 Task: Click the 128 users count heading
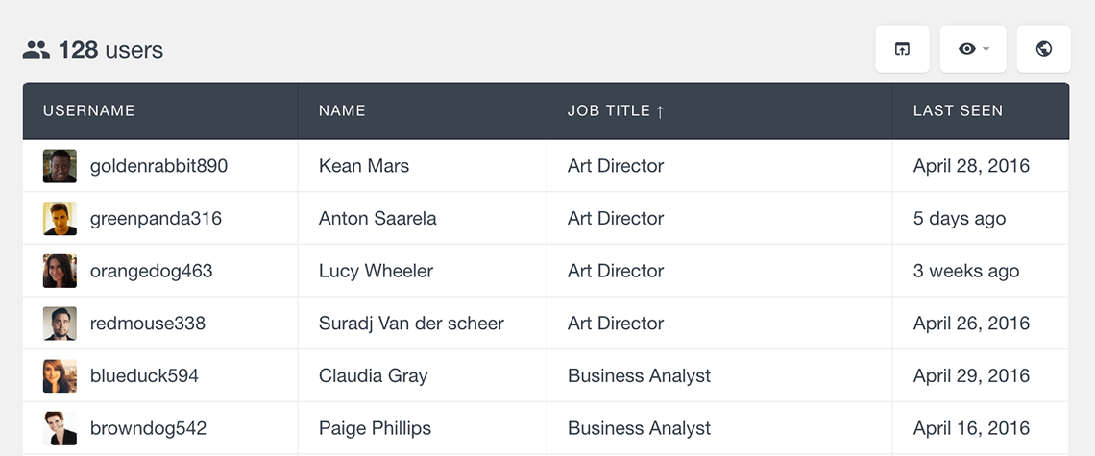pos(110,50)
